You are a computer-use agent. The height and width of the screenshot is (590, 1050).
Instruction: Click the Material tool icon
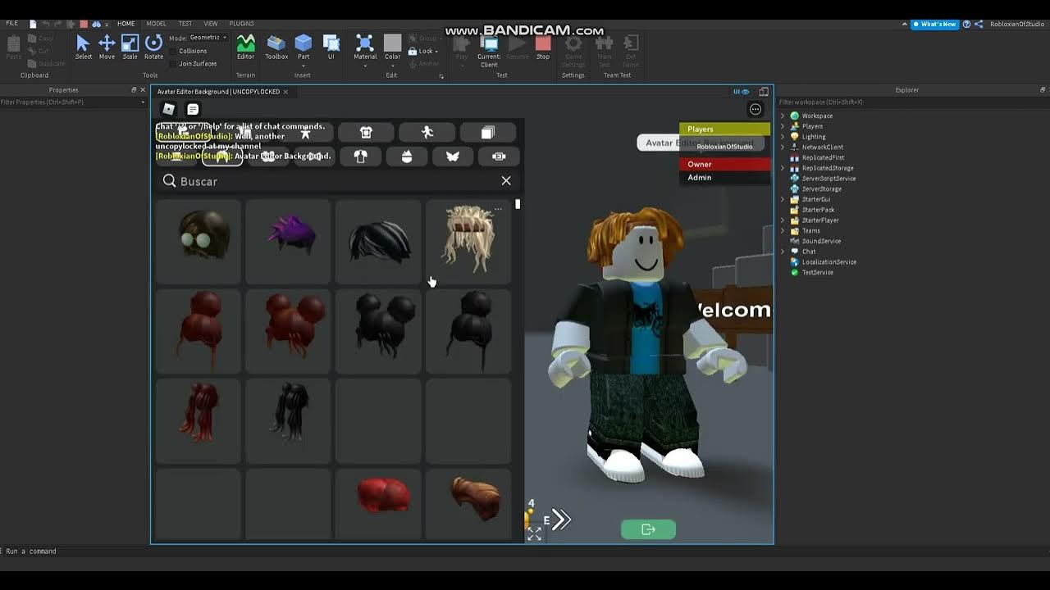tap(365, 43)
